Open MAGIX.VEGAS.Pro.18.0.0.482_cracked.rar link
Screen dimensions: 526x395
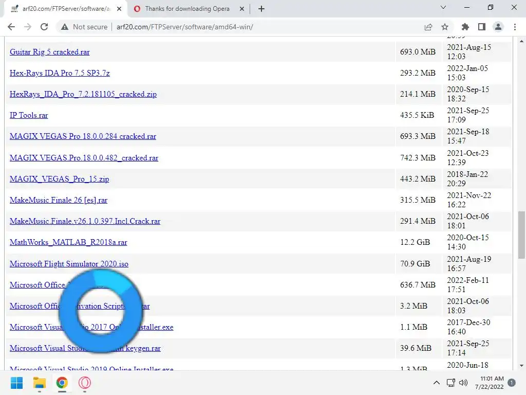(x=84, y=158)
